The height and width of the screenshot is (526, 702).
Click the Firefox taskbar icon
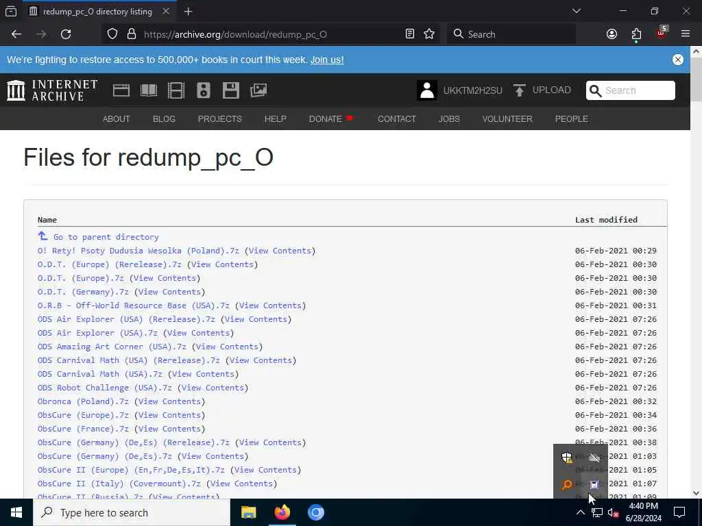[282, 512]
